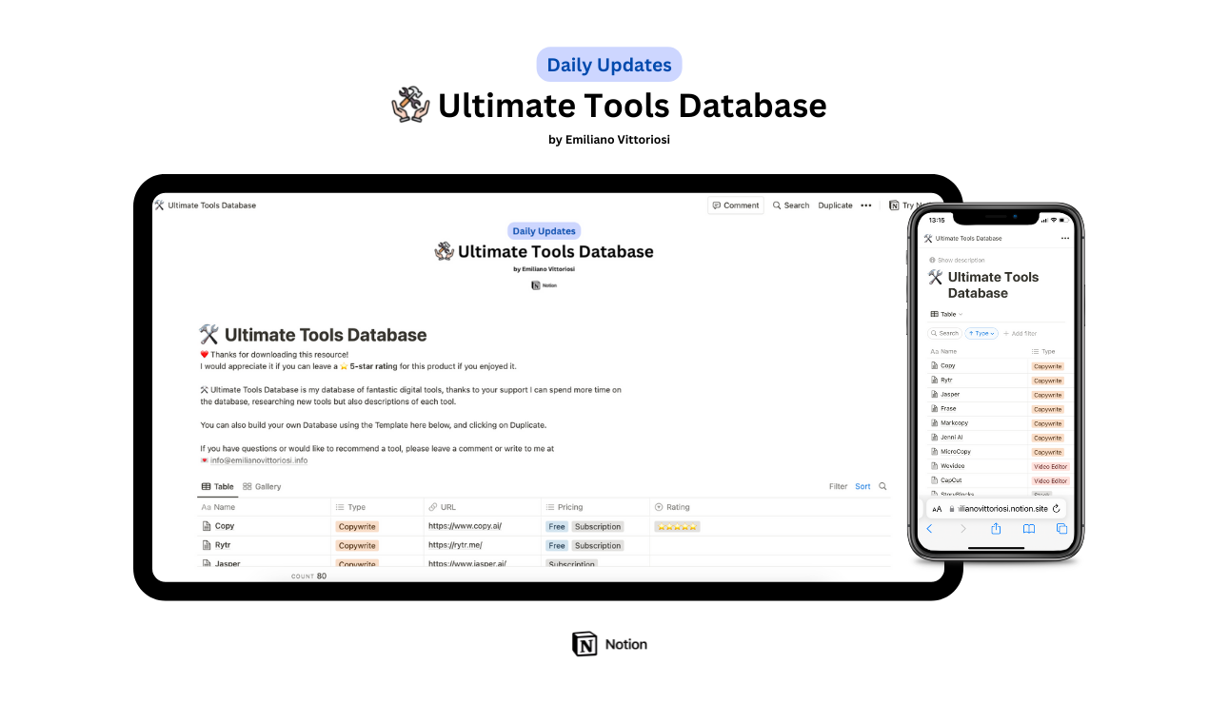Open Search in the tablet top bar
1209x723 pixels.
click(791, 205)
